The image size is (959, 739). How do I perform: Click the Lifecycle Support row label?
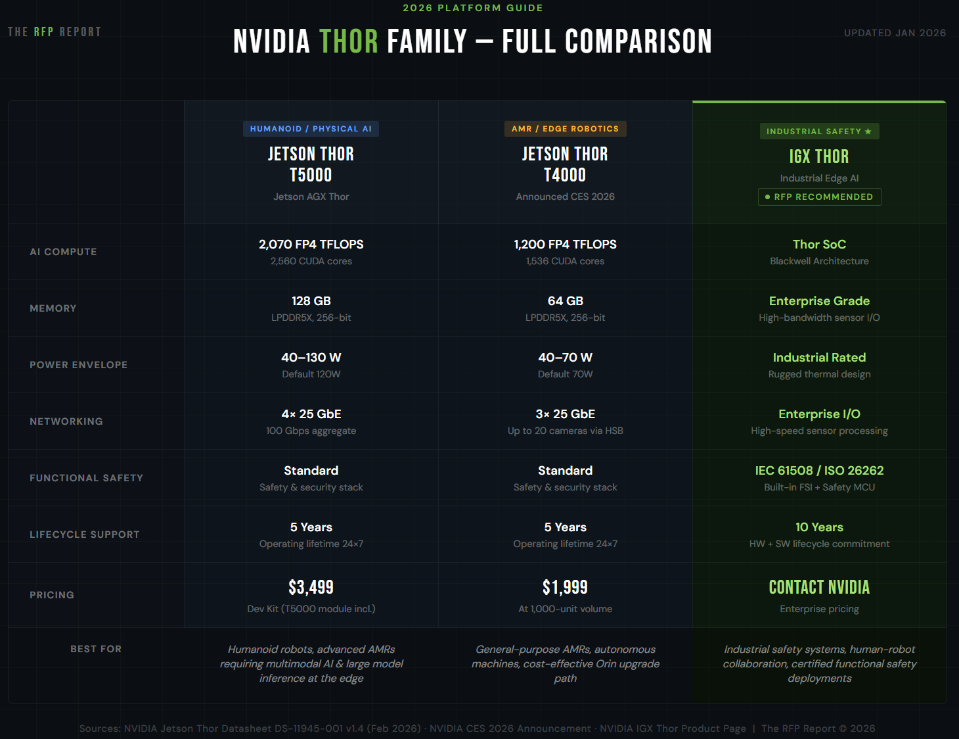85,535
